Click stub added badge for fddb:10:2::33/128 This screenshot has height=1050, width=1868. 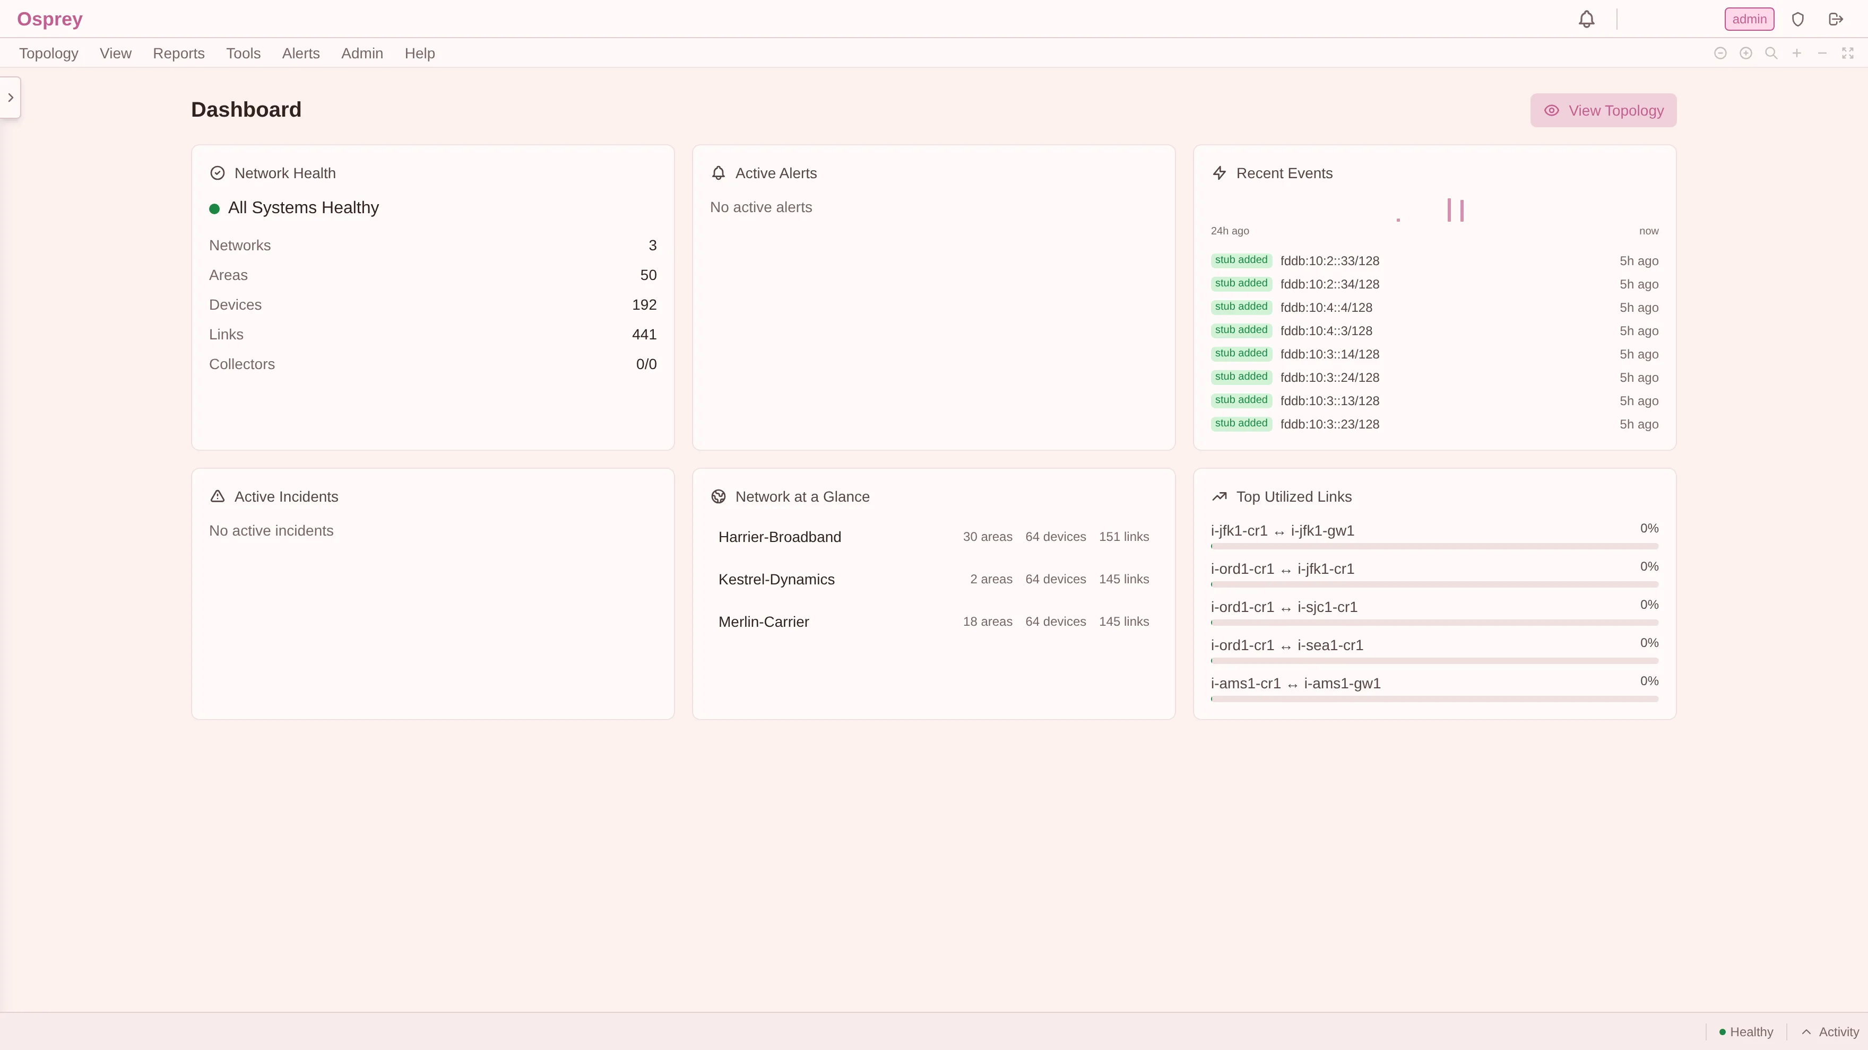[1241, 260]
